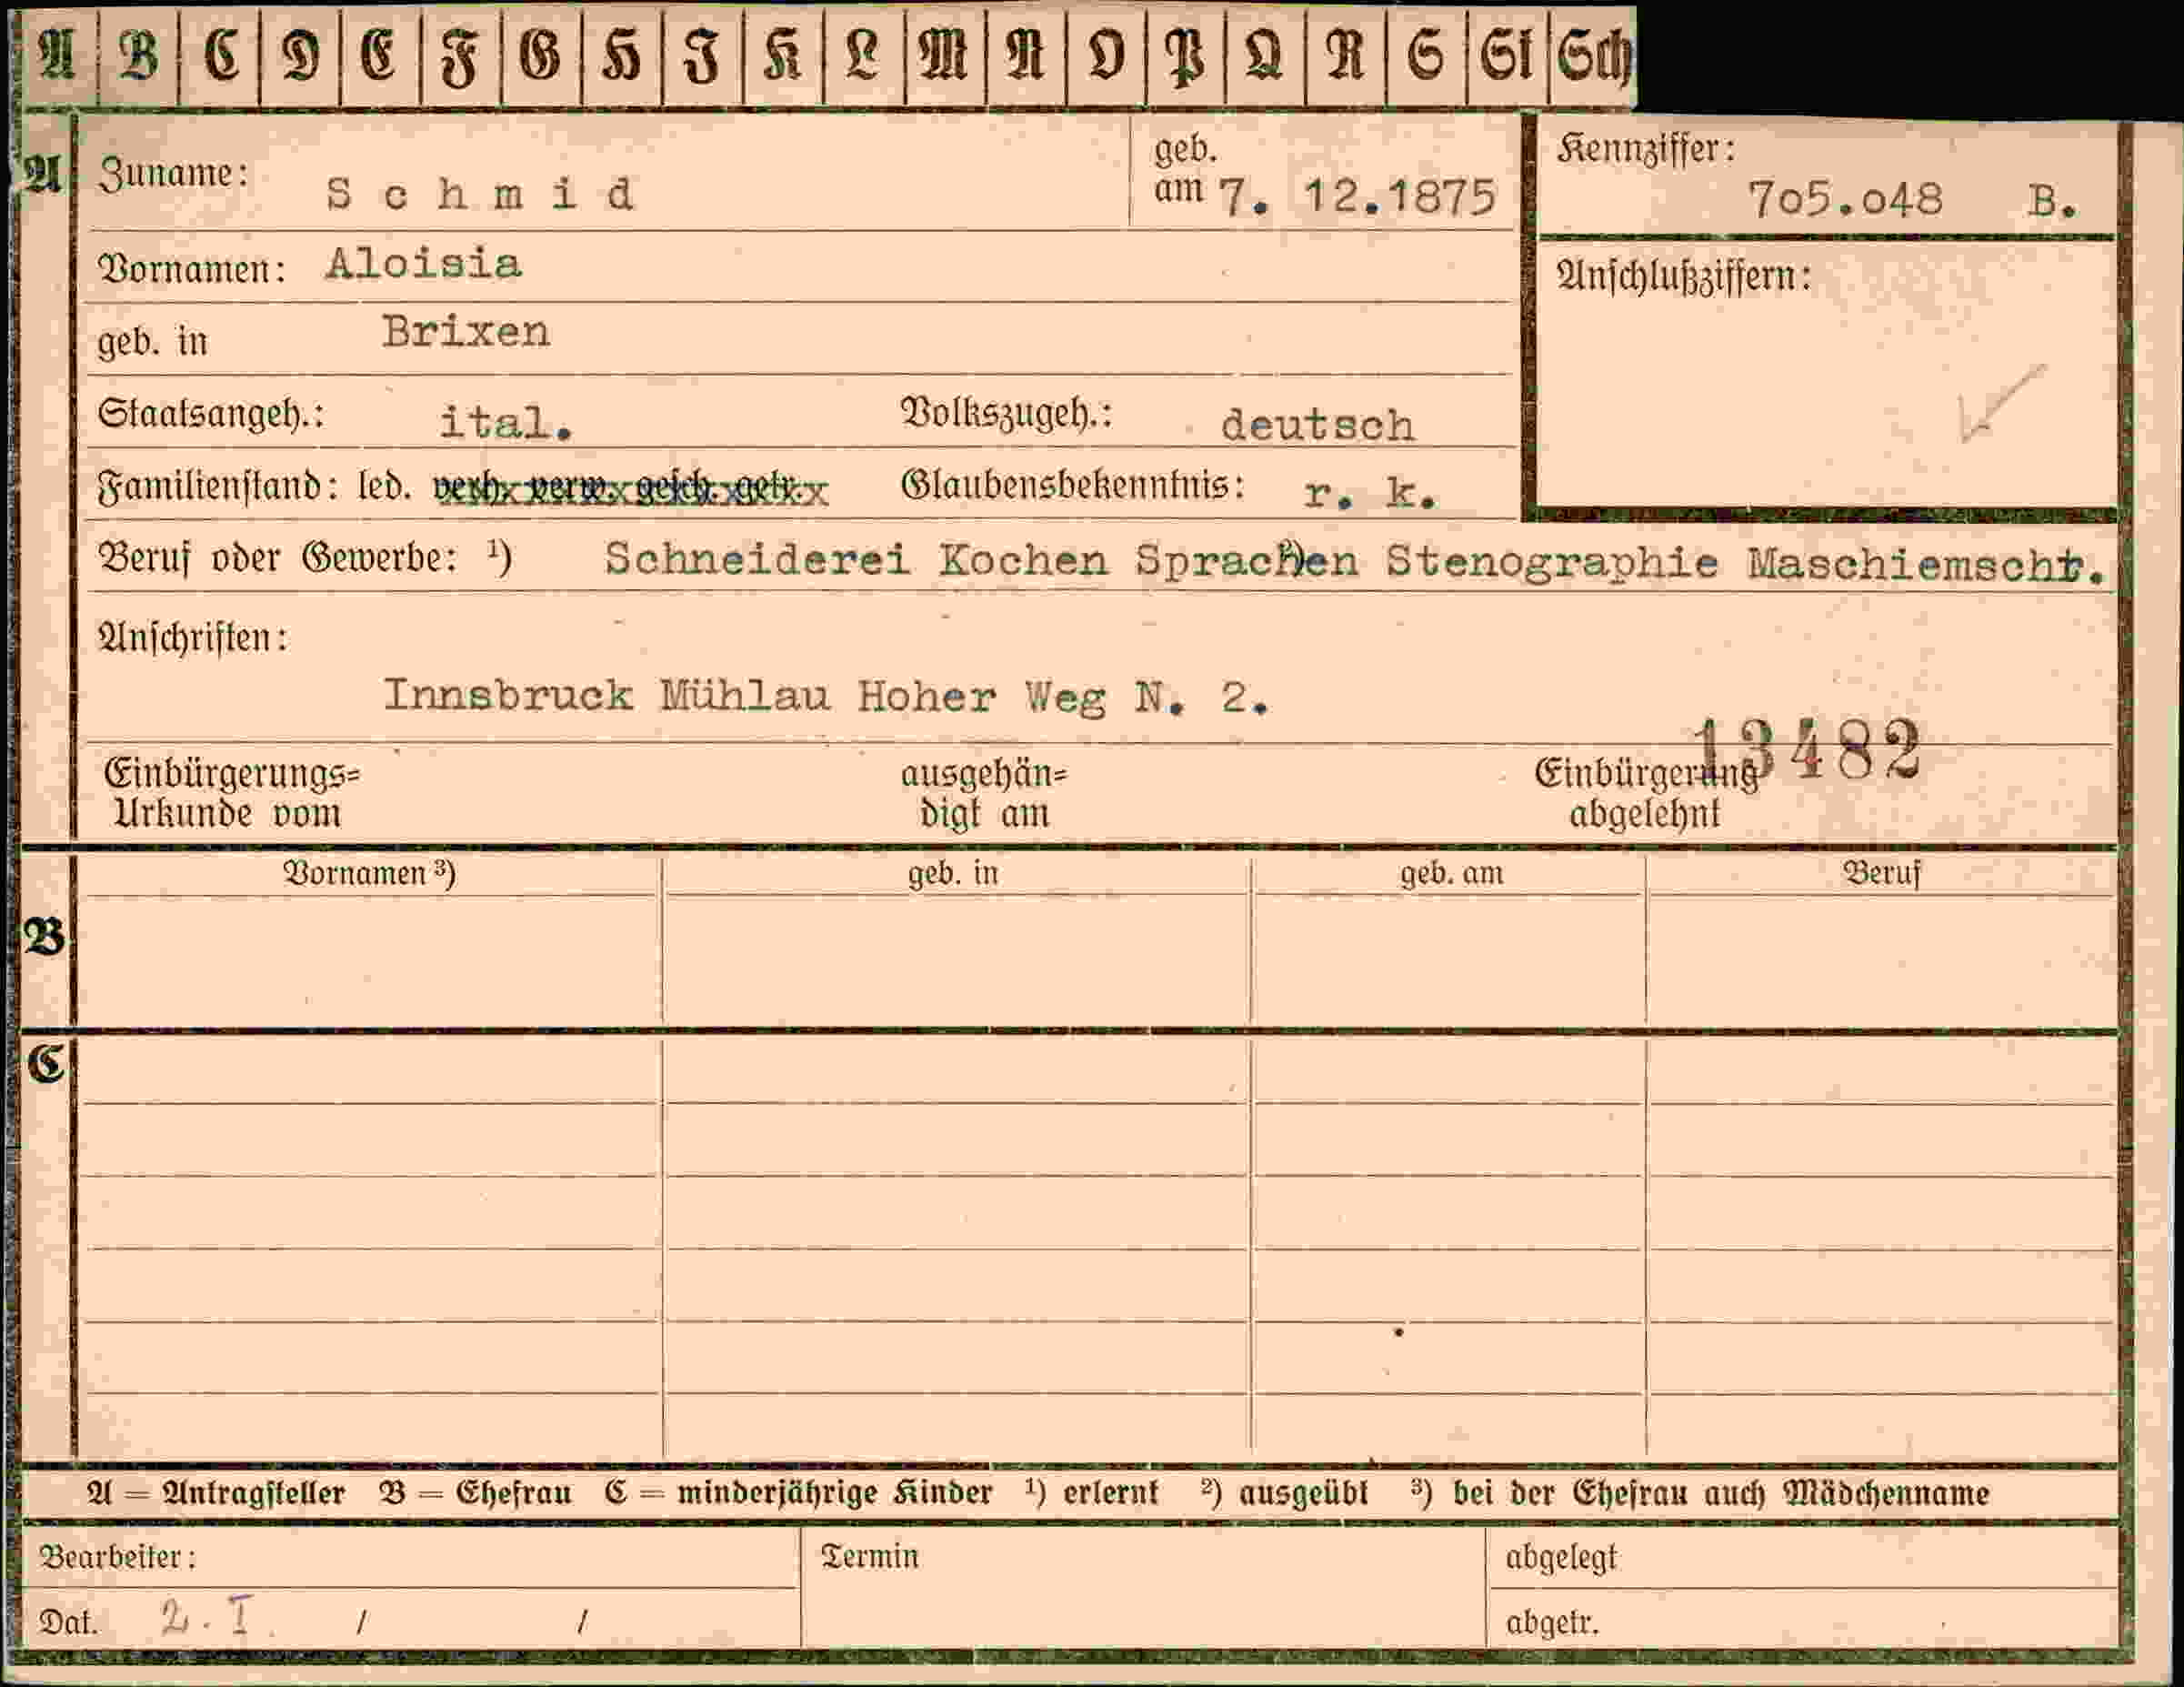Click the "Vornamen 3)" column header
This screenshot has width=2184, height=1687.
click(369, 873)
